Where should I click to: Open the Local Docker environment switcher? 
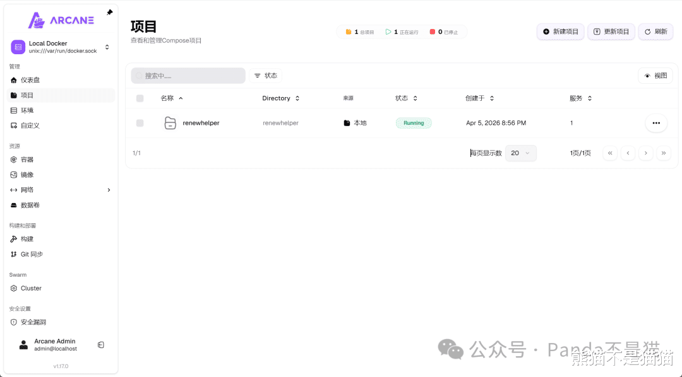tap(61, 47)
